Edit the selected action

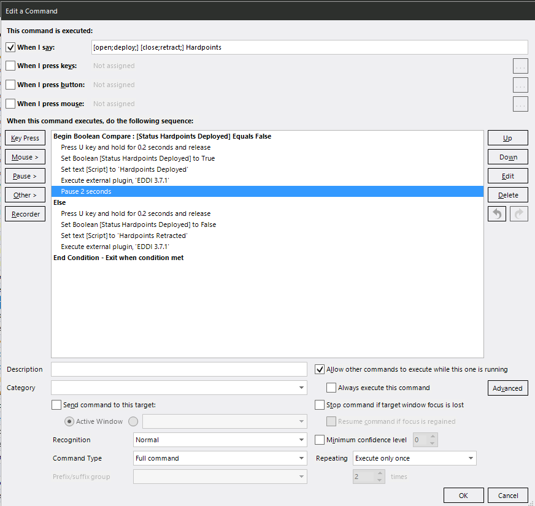508,176
